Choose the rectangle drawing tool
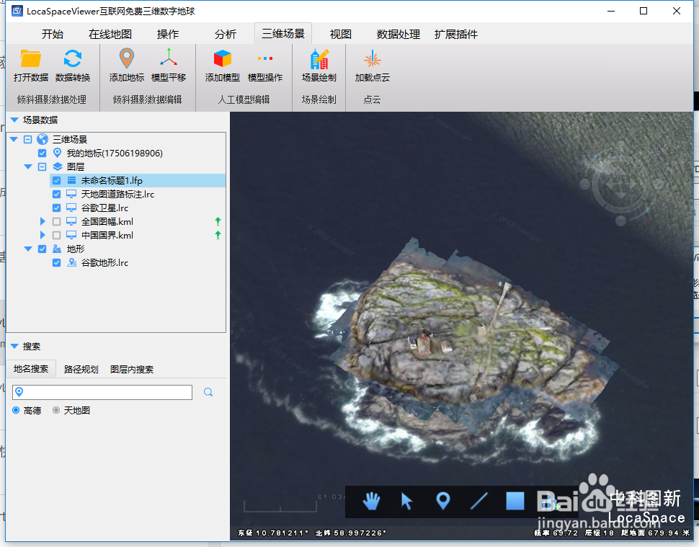699x547 pixels. pos(515,502)
